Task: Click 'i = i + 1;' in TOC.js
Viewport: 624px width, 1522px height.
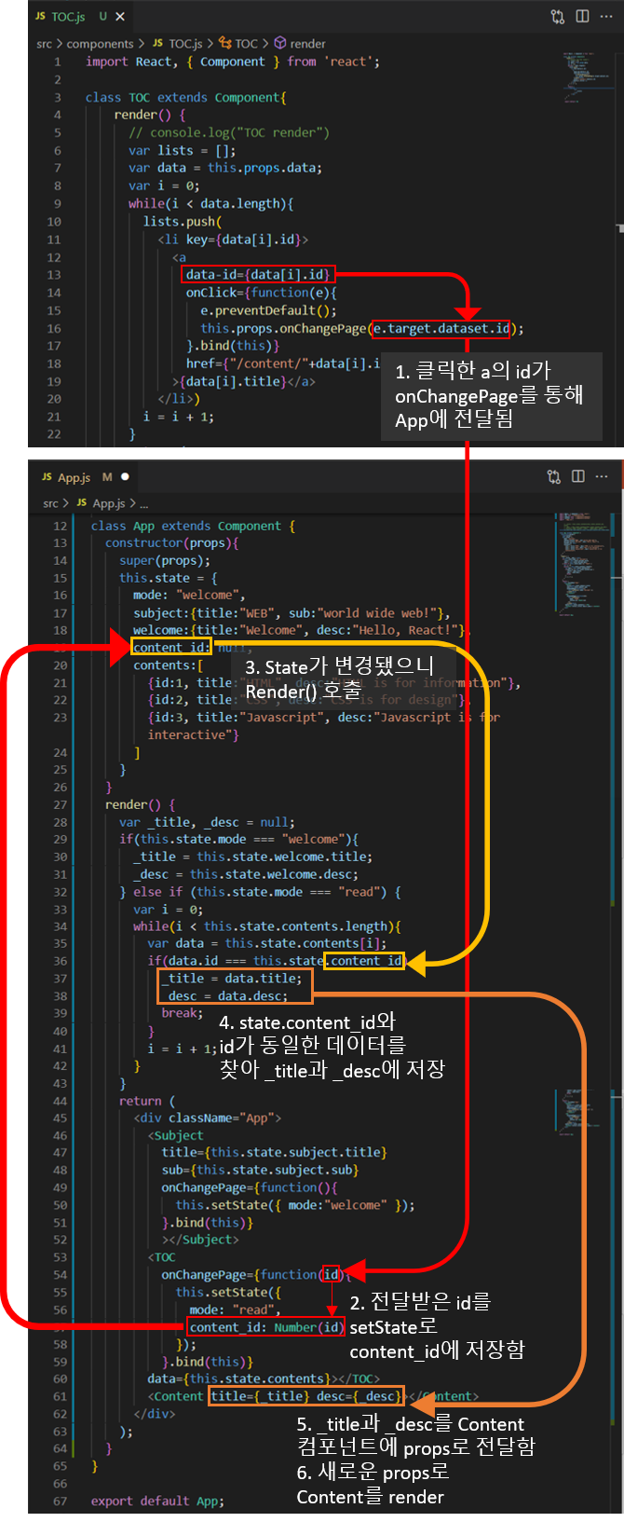Action: (178, 417)
